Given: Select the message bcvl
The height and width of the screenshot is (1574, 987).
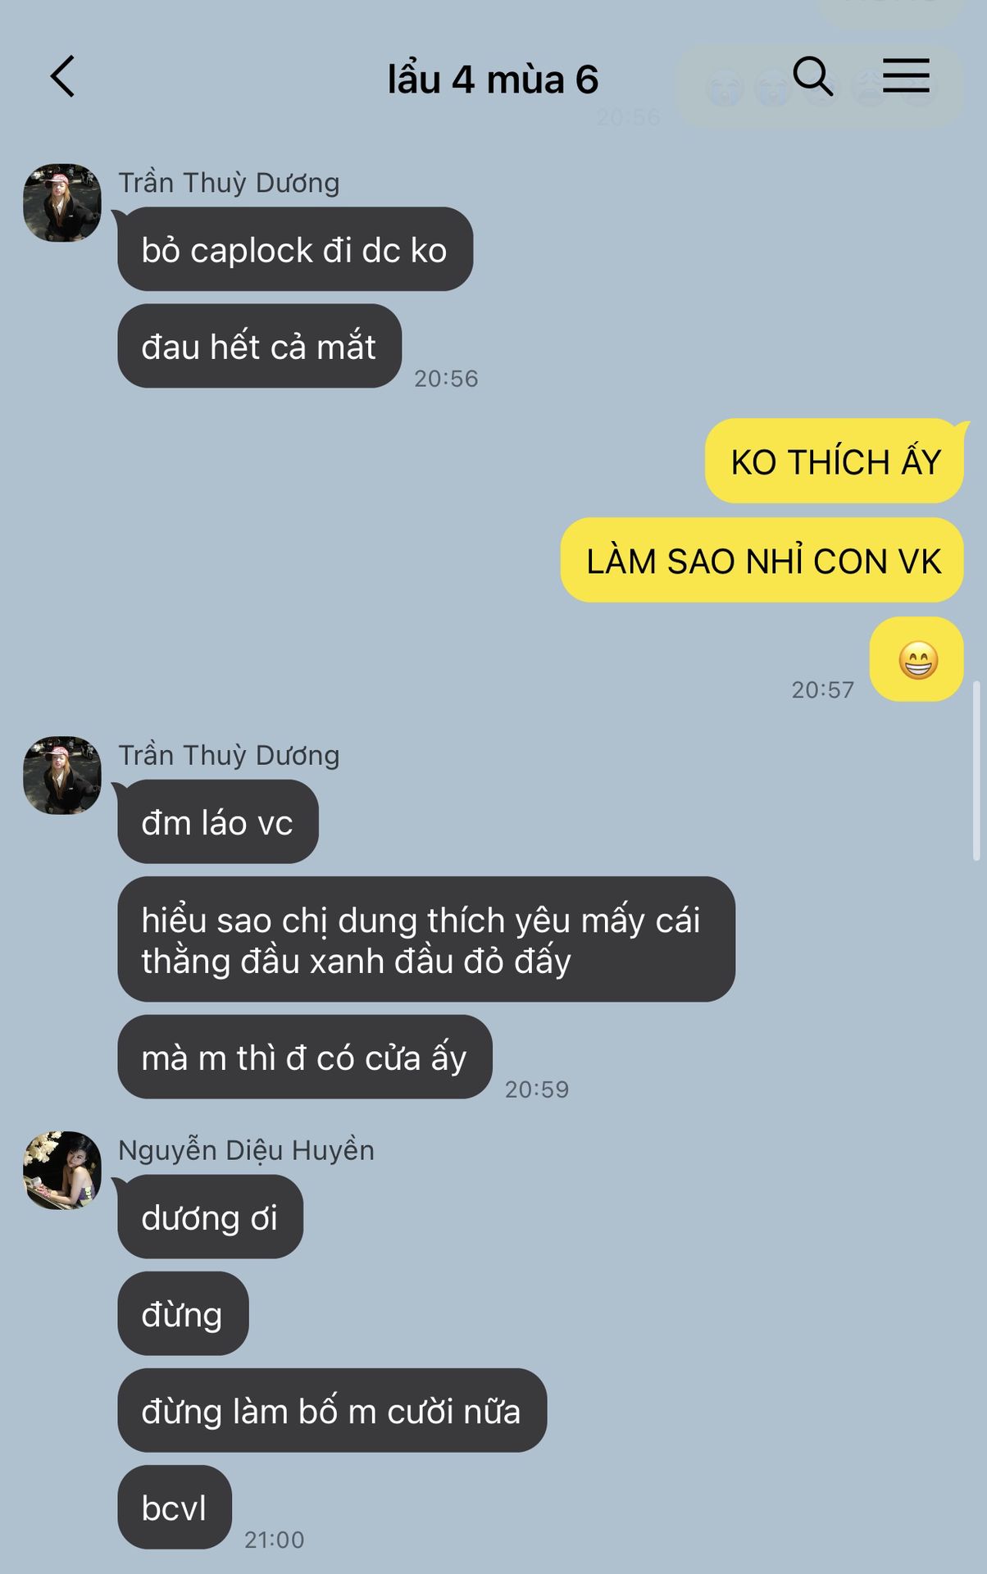Looking at the screenshot, I should coord(175,1507).
